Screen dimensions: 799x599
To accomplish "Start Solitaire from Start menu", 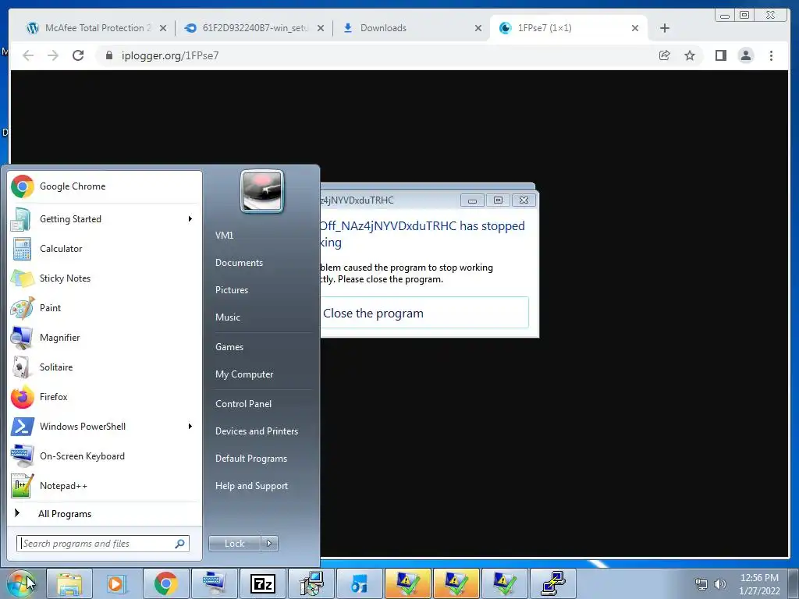I will [x=105, y=367].
